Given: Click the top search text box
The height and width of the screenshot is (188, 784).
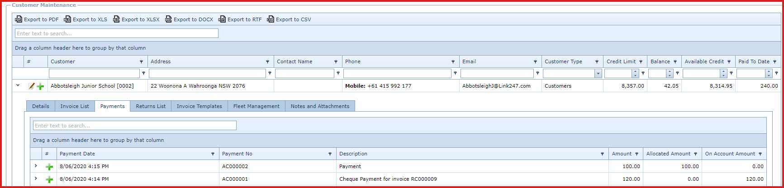Looking at the screenshot, I should tap(117, 33).
